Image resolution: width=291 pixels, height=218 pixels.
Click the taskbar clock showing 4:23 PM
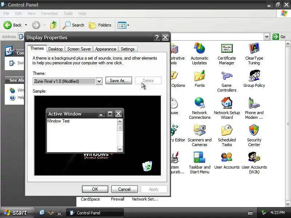coord(278,213)
